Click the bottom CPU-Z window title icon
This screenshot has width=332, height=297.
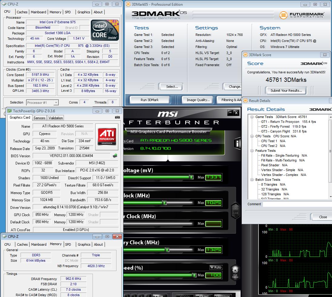(4, 236)
